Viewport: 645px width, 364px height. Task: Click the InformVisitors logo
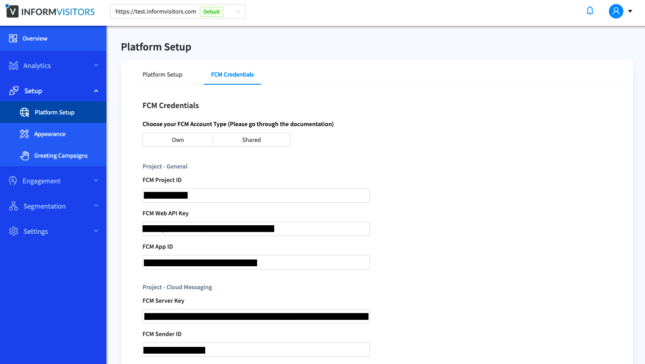click(x=50, y=11)
